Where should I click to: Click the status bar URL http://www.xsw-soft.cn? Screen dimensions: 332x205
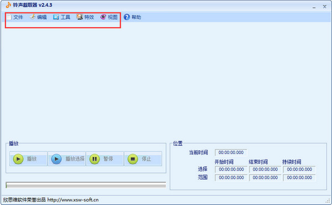(73, 199)
